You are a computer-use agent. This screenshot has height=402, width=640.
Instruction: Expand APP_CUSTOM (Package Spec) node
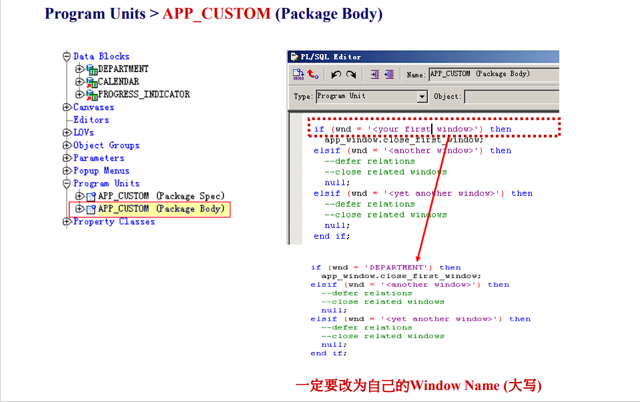tap(79, 196)
